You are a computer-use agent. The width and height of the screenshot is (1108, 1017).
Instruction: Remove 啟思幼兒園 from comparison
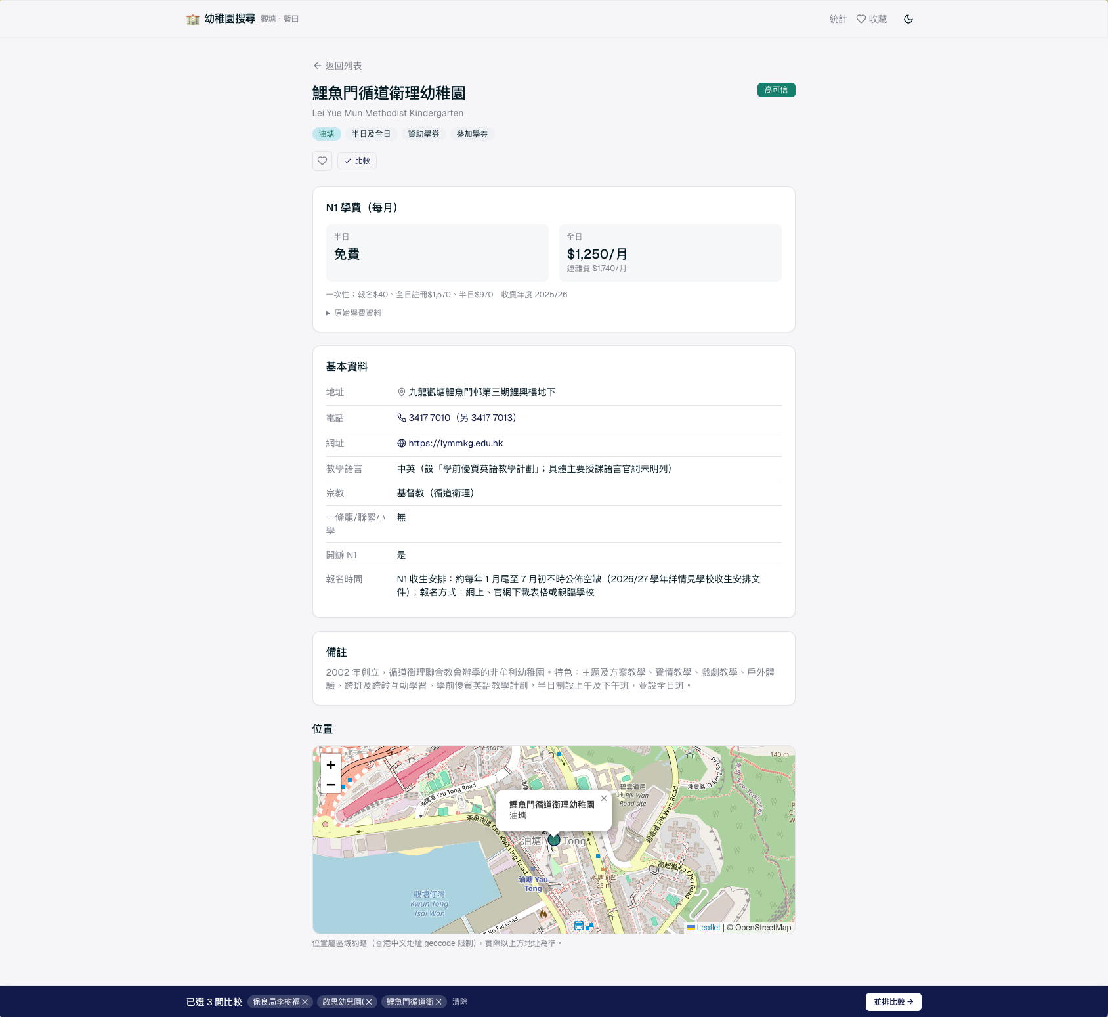[369, 1002]
